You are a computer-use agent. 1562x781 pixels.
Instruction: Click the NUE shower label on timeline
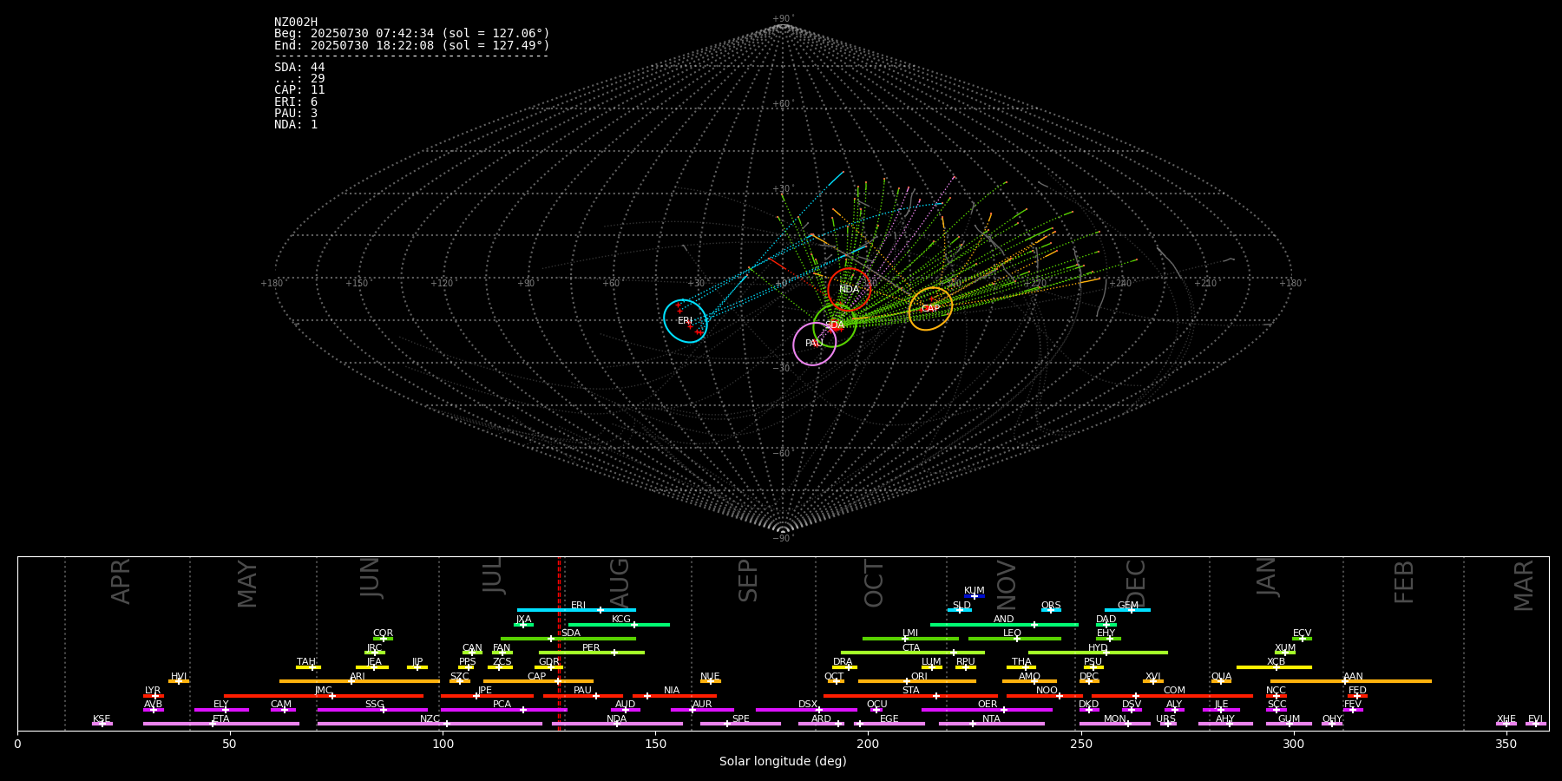[x=710, y=677]
